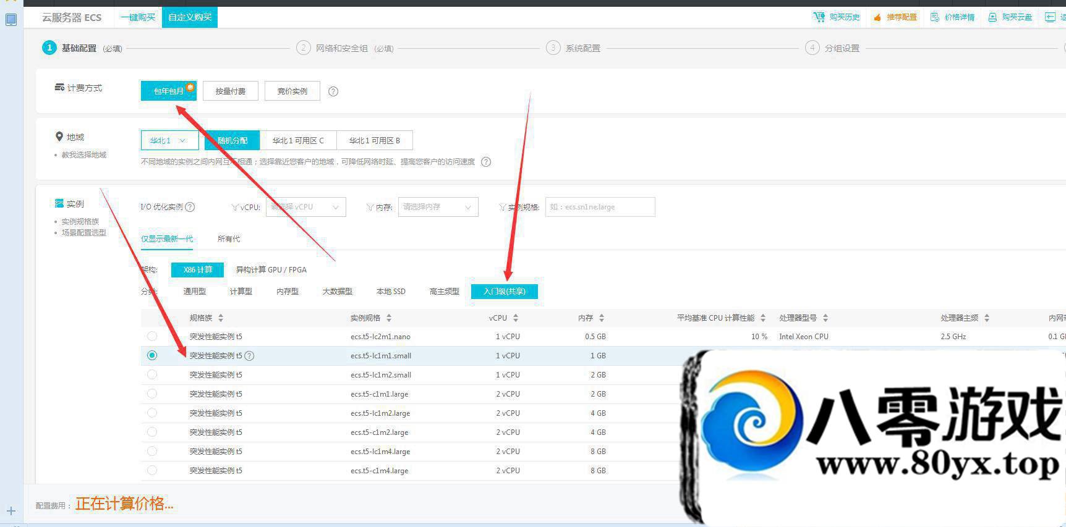1066x527 pixels.
Task: Sort by 处理器主频 column arrows
Action: (x=987, y=318)
